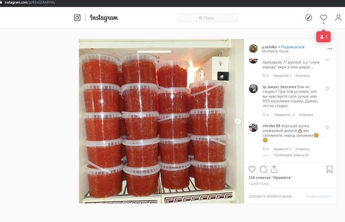Open the three-dot post options menu

(329, 49)
